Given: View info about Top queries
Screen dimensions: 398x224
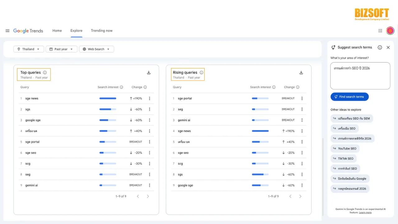Looking at the screenshot, I should coord(44,72).
